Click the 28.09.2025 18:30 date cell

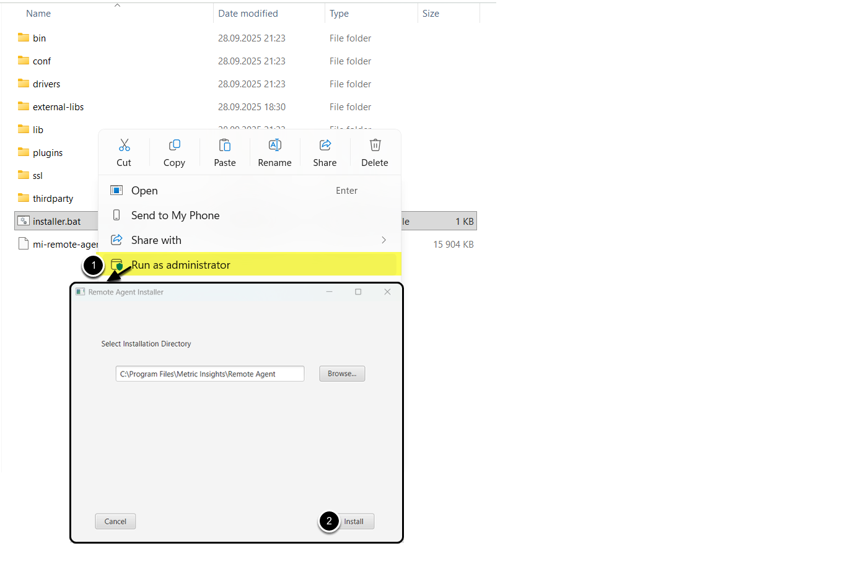click(252, 107)
